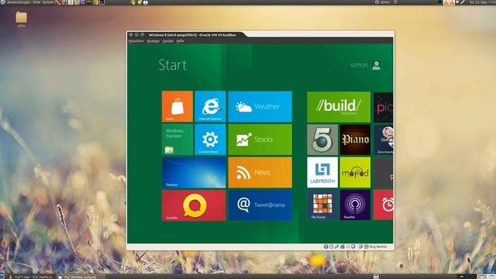Open the Stocks tile
The height and width of the screenshot is (279, 496).
click(260, 139)
